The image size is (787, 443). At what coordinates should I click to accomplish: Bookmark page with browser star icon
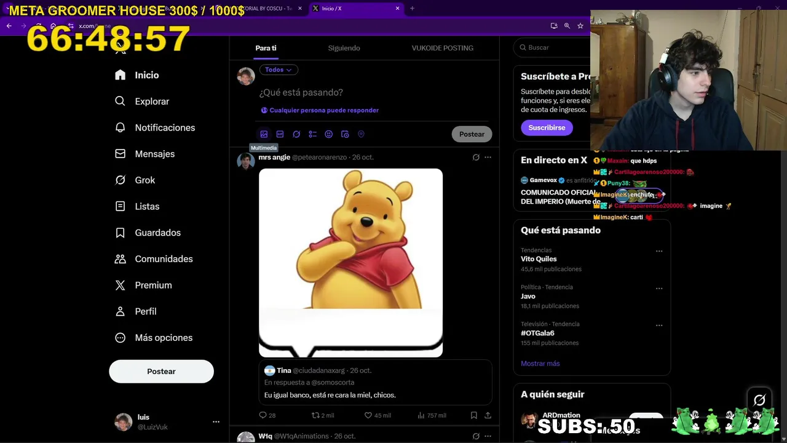point(580,26)
